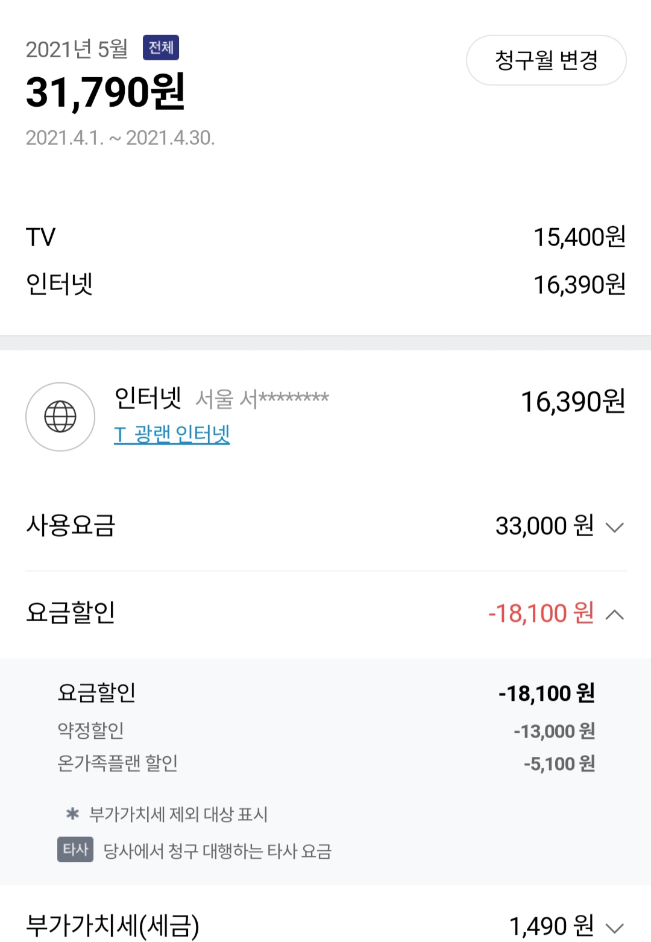Collapse the 요금할인 section chevron
651x942 pixels.
(614, 615)
